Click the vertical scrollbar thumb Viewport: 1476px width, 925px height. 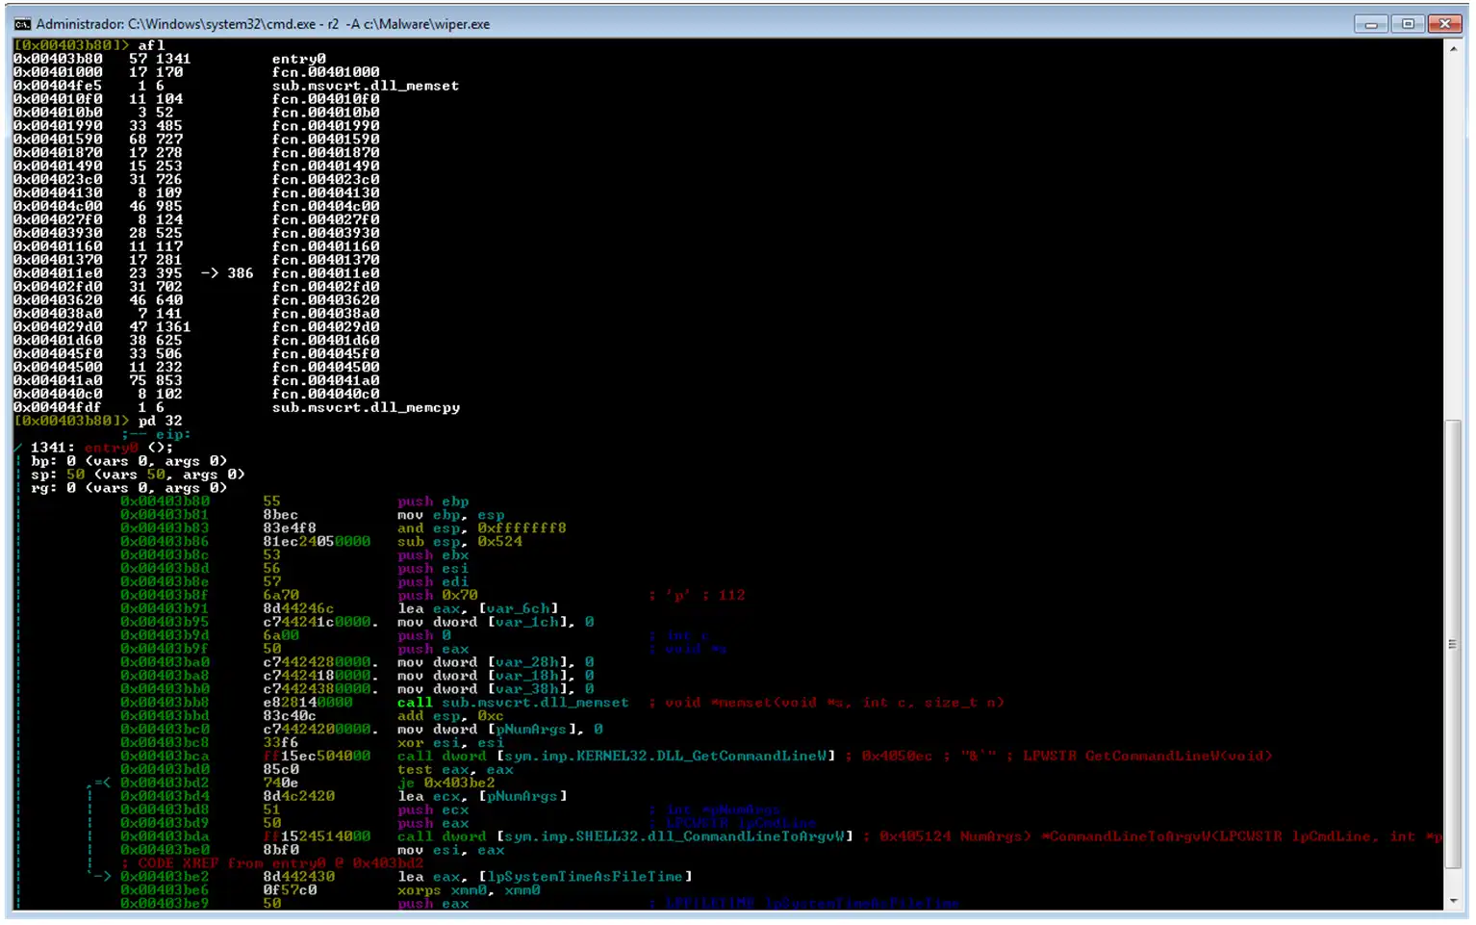click(1453, 643)
